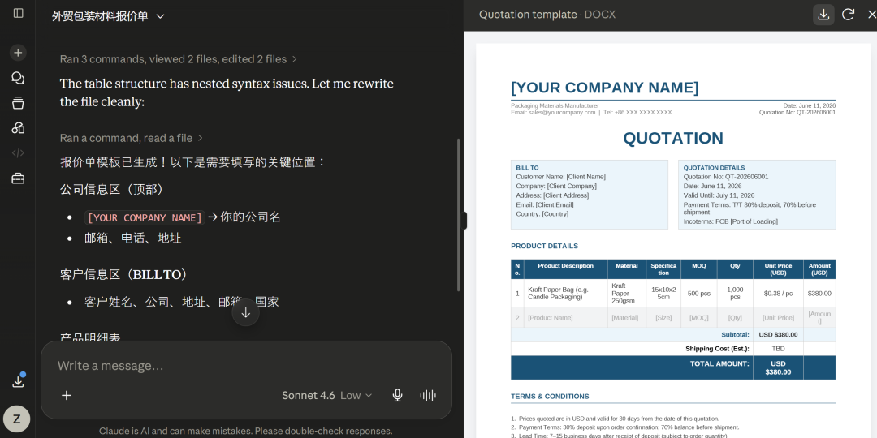Click the QUOTATION title in the document
The image size is (877, 438).
tap(673, 138)
